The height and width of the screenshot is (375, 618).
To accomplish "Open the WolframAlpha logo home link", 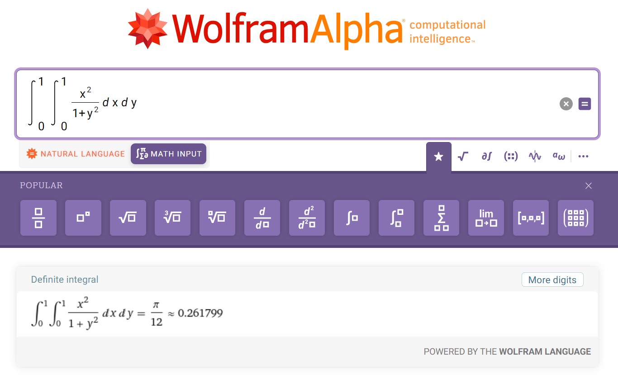I will point(306,28).
